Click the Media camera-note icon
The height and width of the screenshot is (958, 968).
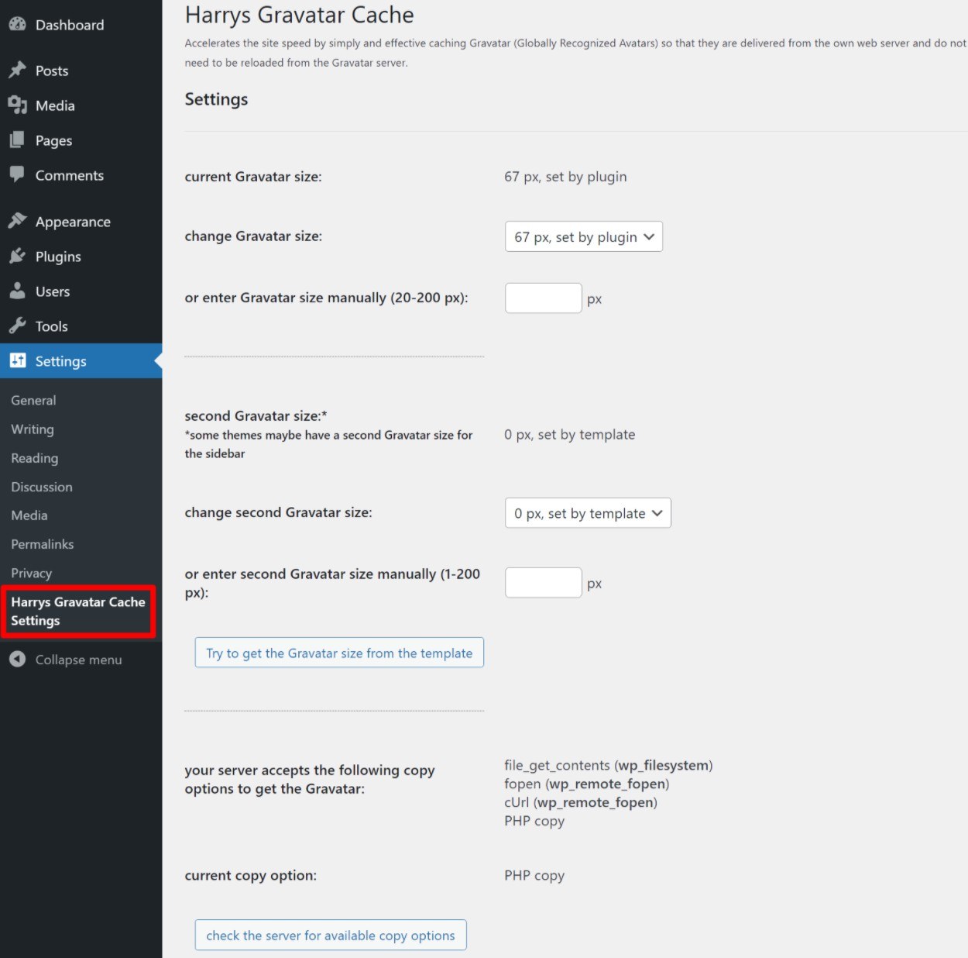tap(18, 105)
